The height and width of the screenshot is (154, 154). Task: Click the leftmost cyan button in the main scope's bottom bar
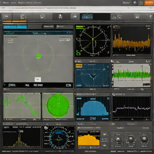(12, 85)
